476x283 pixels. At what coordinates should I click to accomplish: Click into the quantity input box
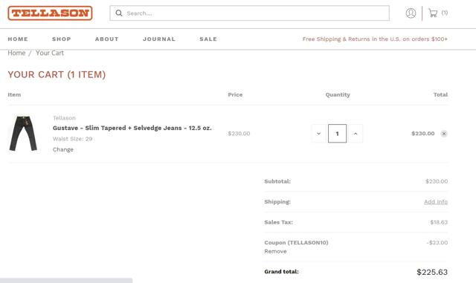337,134
